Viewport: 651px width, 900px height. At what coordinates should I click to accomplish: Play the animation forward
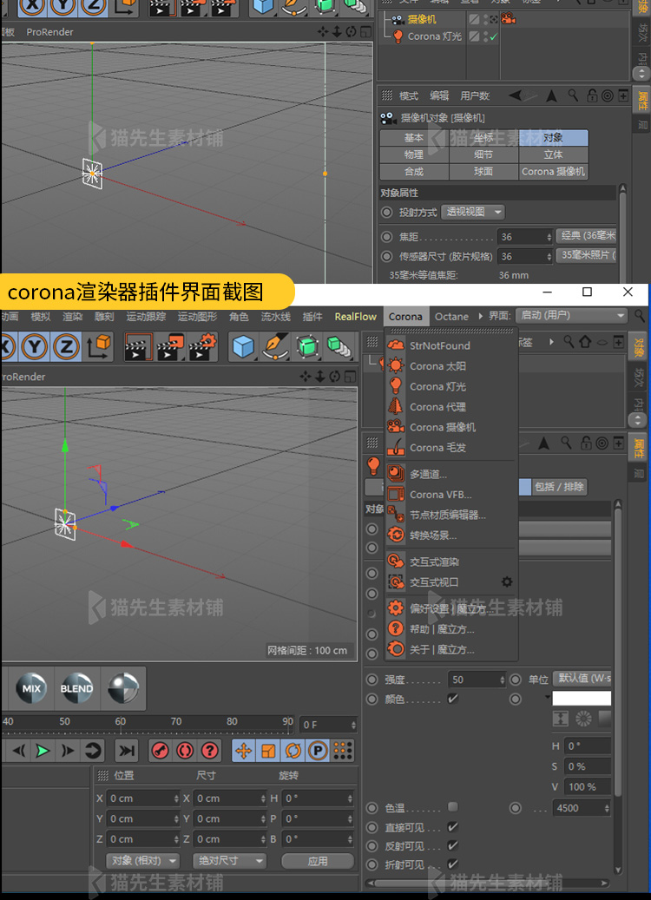(x=43, y=750)
